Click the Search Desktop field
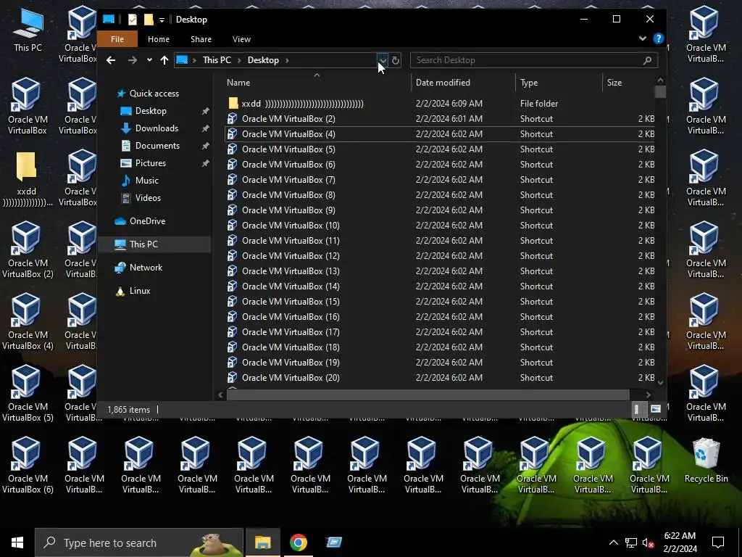 tap(533, 60)
